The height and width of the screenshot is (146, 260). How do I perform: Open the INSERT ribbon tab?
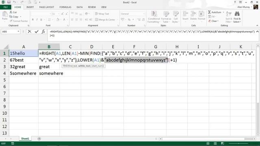point(30,7)
